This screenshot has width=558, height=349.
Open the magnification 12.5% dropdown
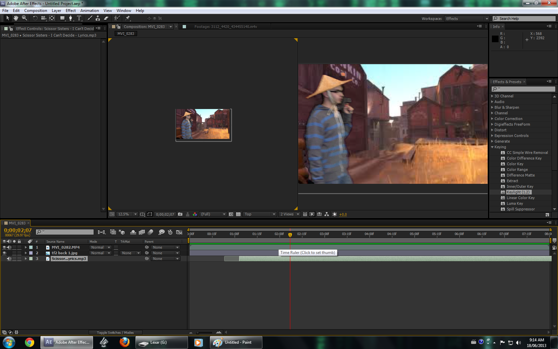click(x=127, y=214)
